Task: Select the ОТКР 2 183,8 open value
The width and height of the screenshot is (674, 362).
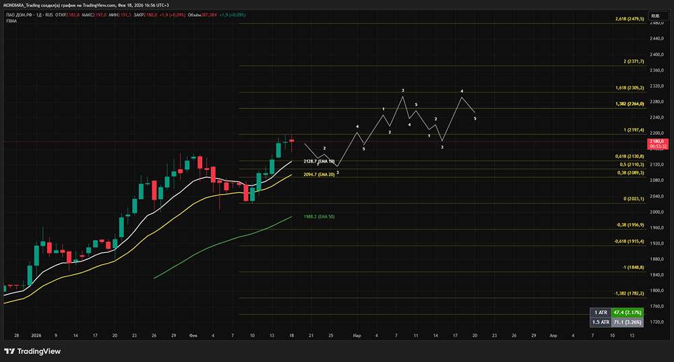Action: pyautogui.click(x=67, y=15)
